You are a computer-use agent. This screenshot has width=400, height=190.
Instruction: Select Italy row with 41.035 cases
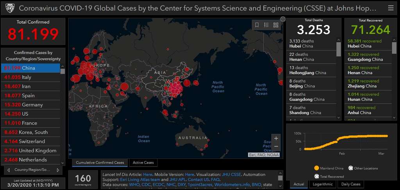[x=30, y=77]
